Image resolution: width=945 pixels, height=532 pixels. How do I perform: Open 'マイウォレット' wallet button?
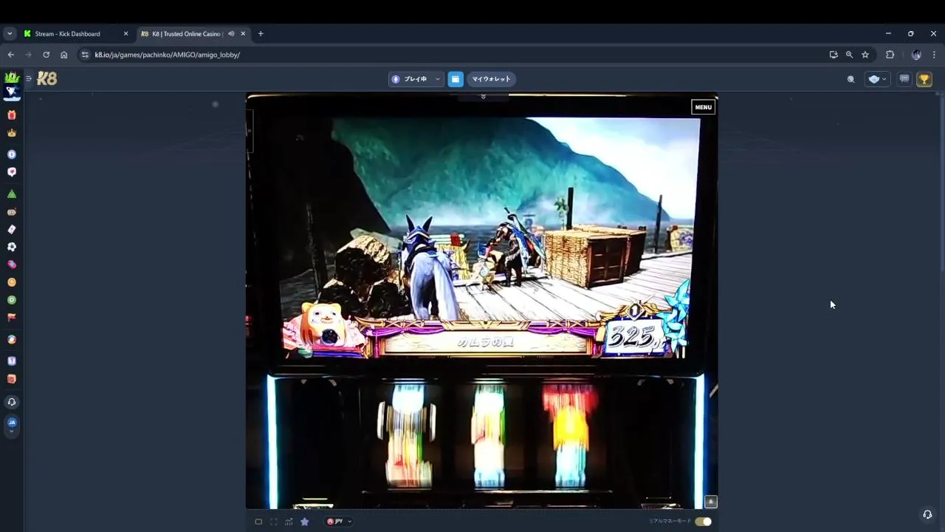(x=491, y=79)
